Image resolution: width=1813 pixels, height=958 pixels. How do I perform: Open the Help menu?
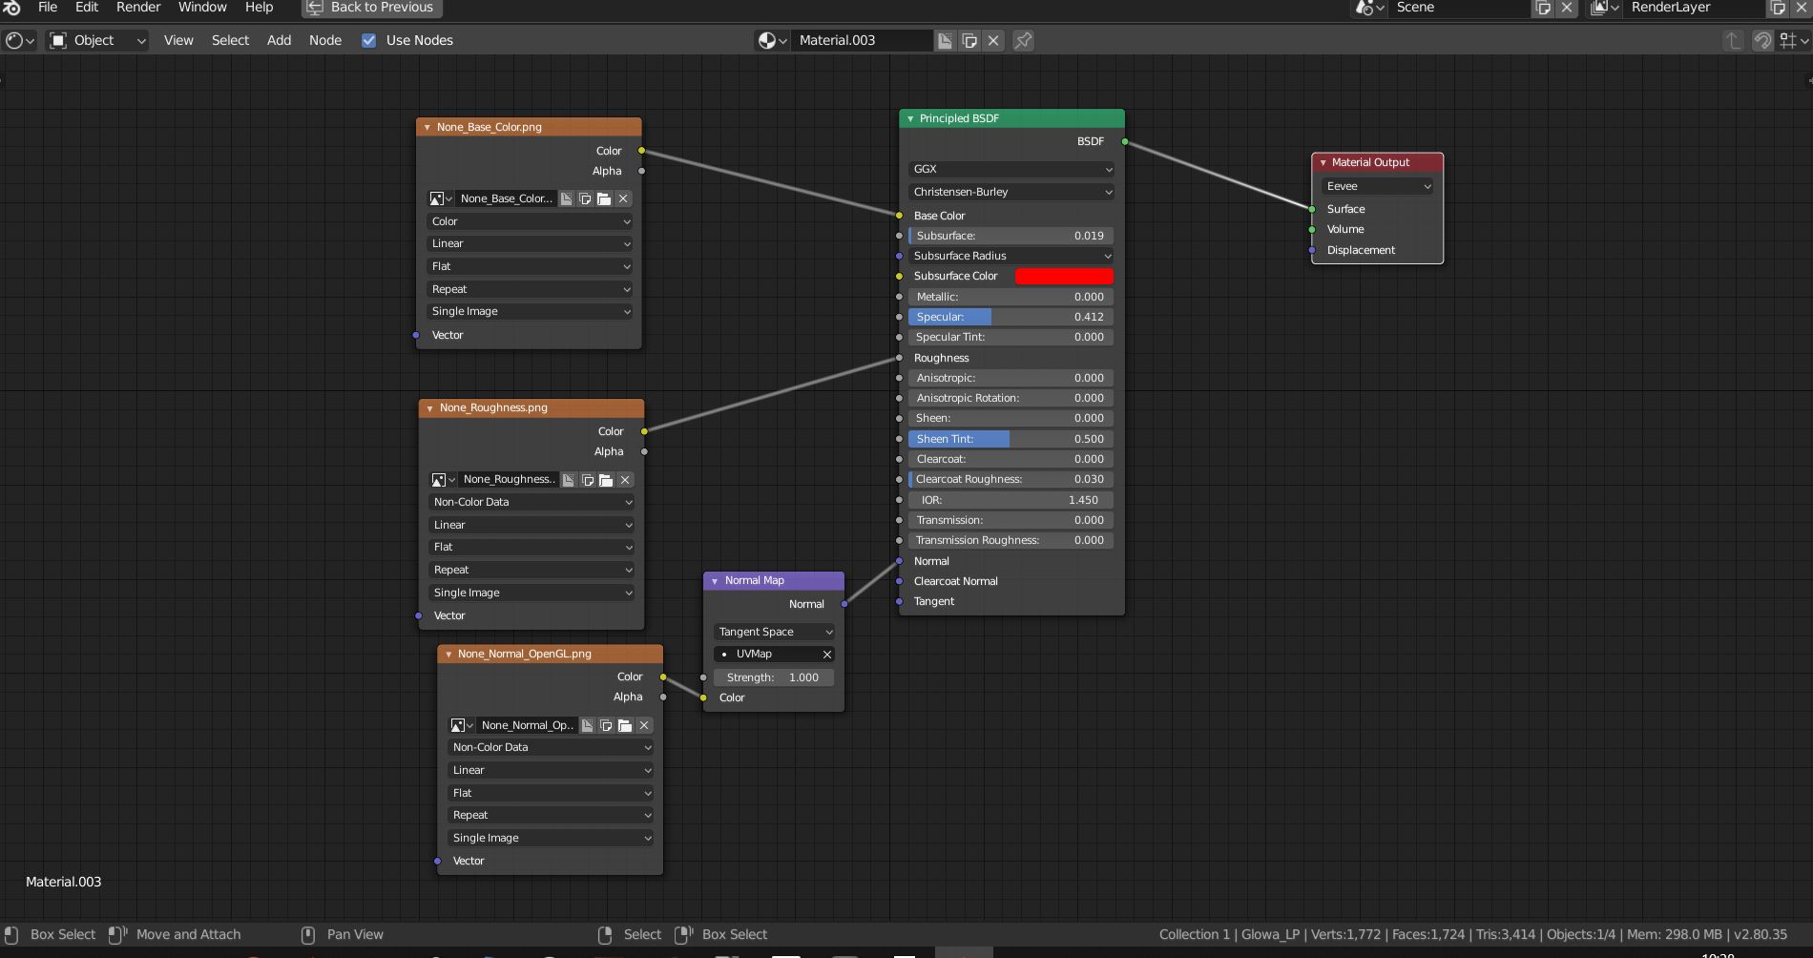(260, 8)
